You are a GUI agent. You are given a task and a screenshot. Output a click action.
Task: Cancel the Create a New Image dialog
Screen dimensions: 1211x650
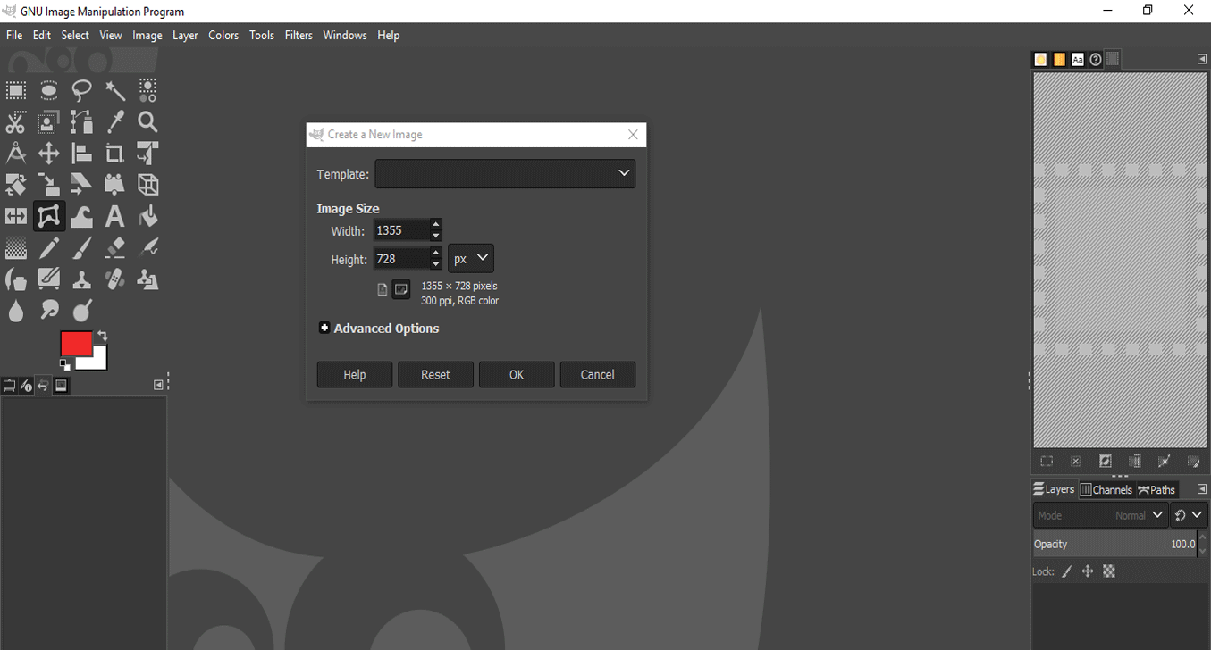pyautogui.click(x=598, y=375)
